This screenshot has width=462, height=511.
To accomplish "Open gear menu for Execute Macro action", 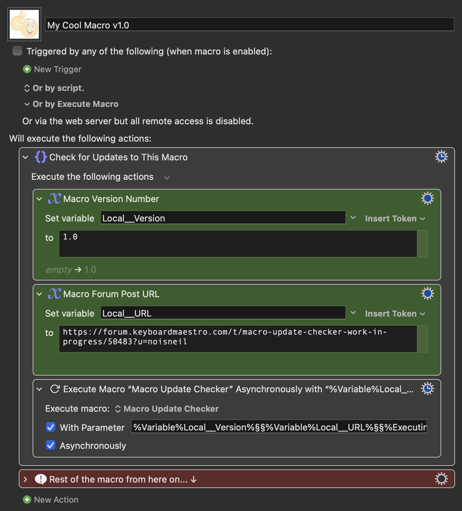I will [427, 389].
